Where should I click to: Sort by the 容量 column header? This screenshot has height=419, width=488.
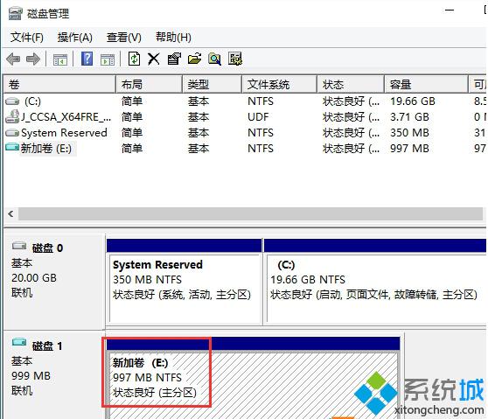(x=426, y=84)
